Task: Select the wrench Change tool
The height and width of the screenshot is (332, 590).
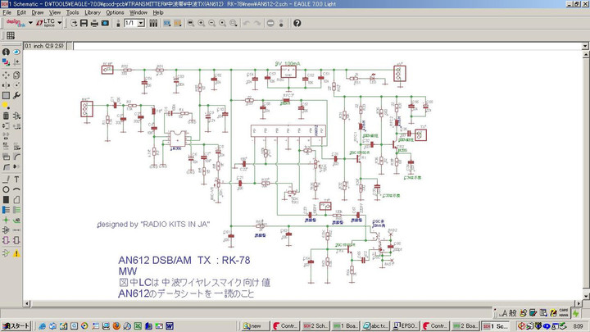Action: 17,94
